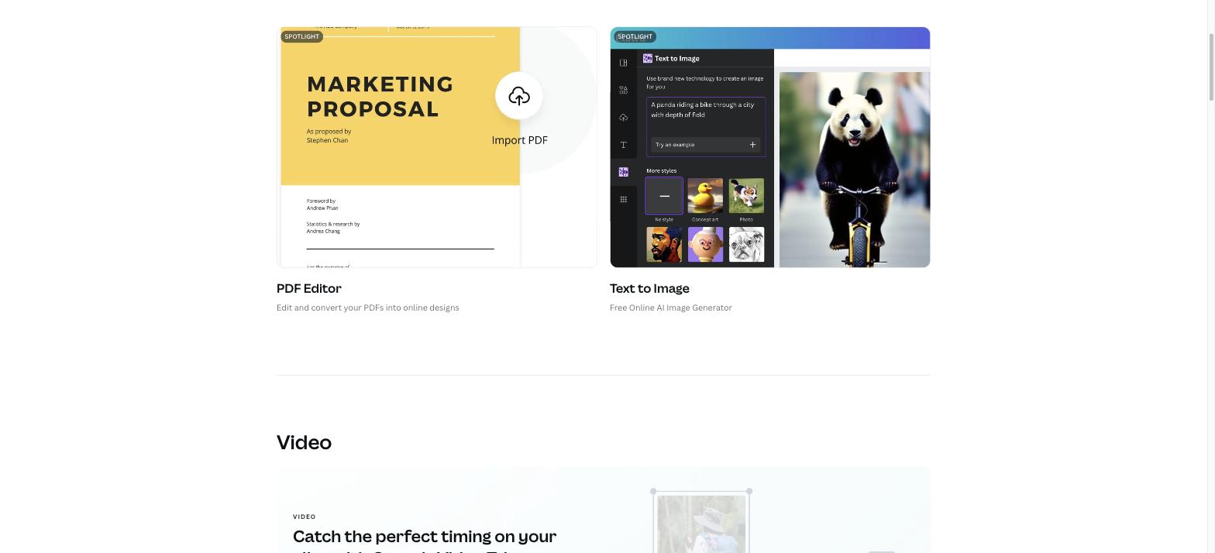Image resolution: width=1215 pixels, height=553 pixels.
Task: Click the 'More styles' label
Action: tap(661, 170)
